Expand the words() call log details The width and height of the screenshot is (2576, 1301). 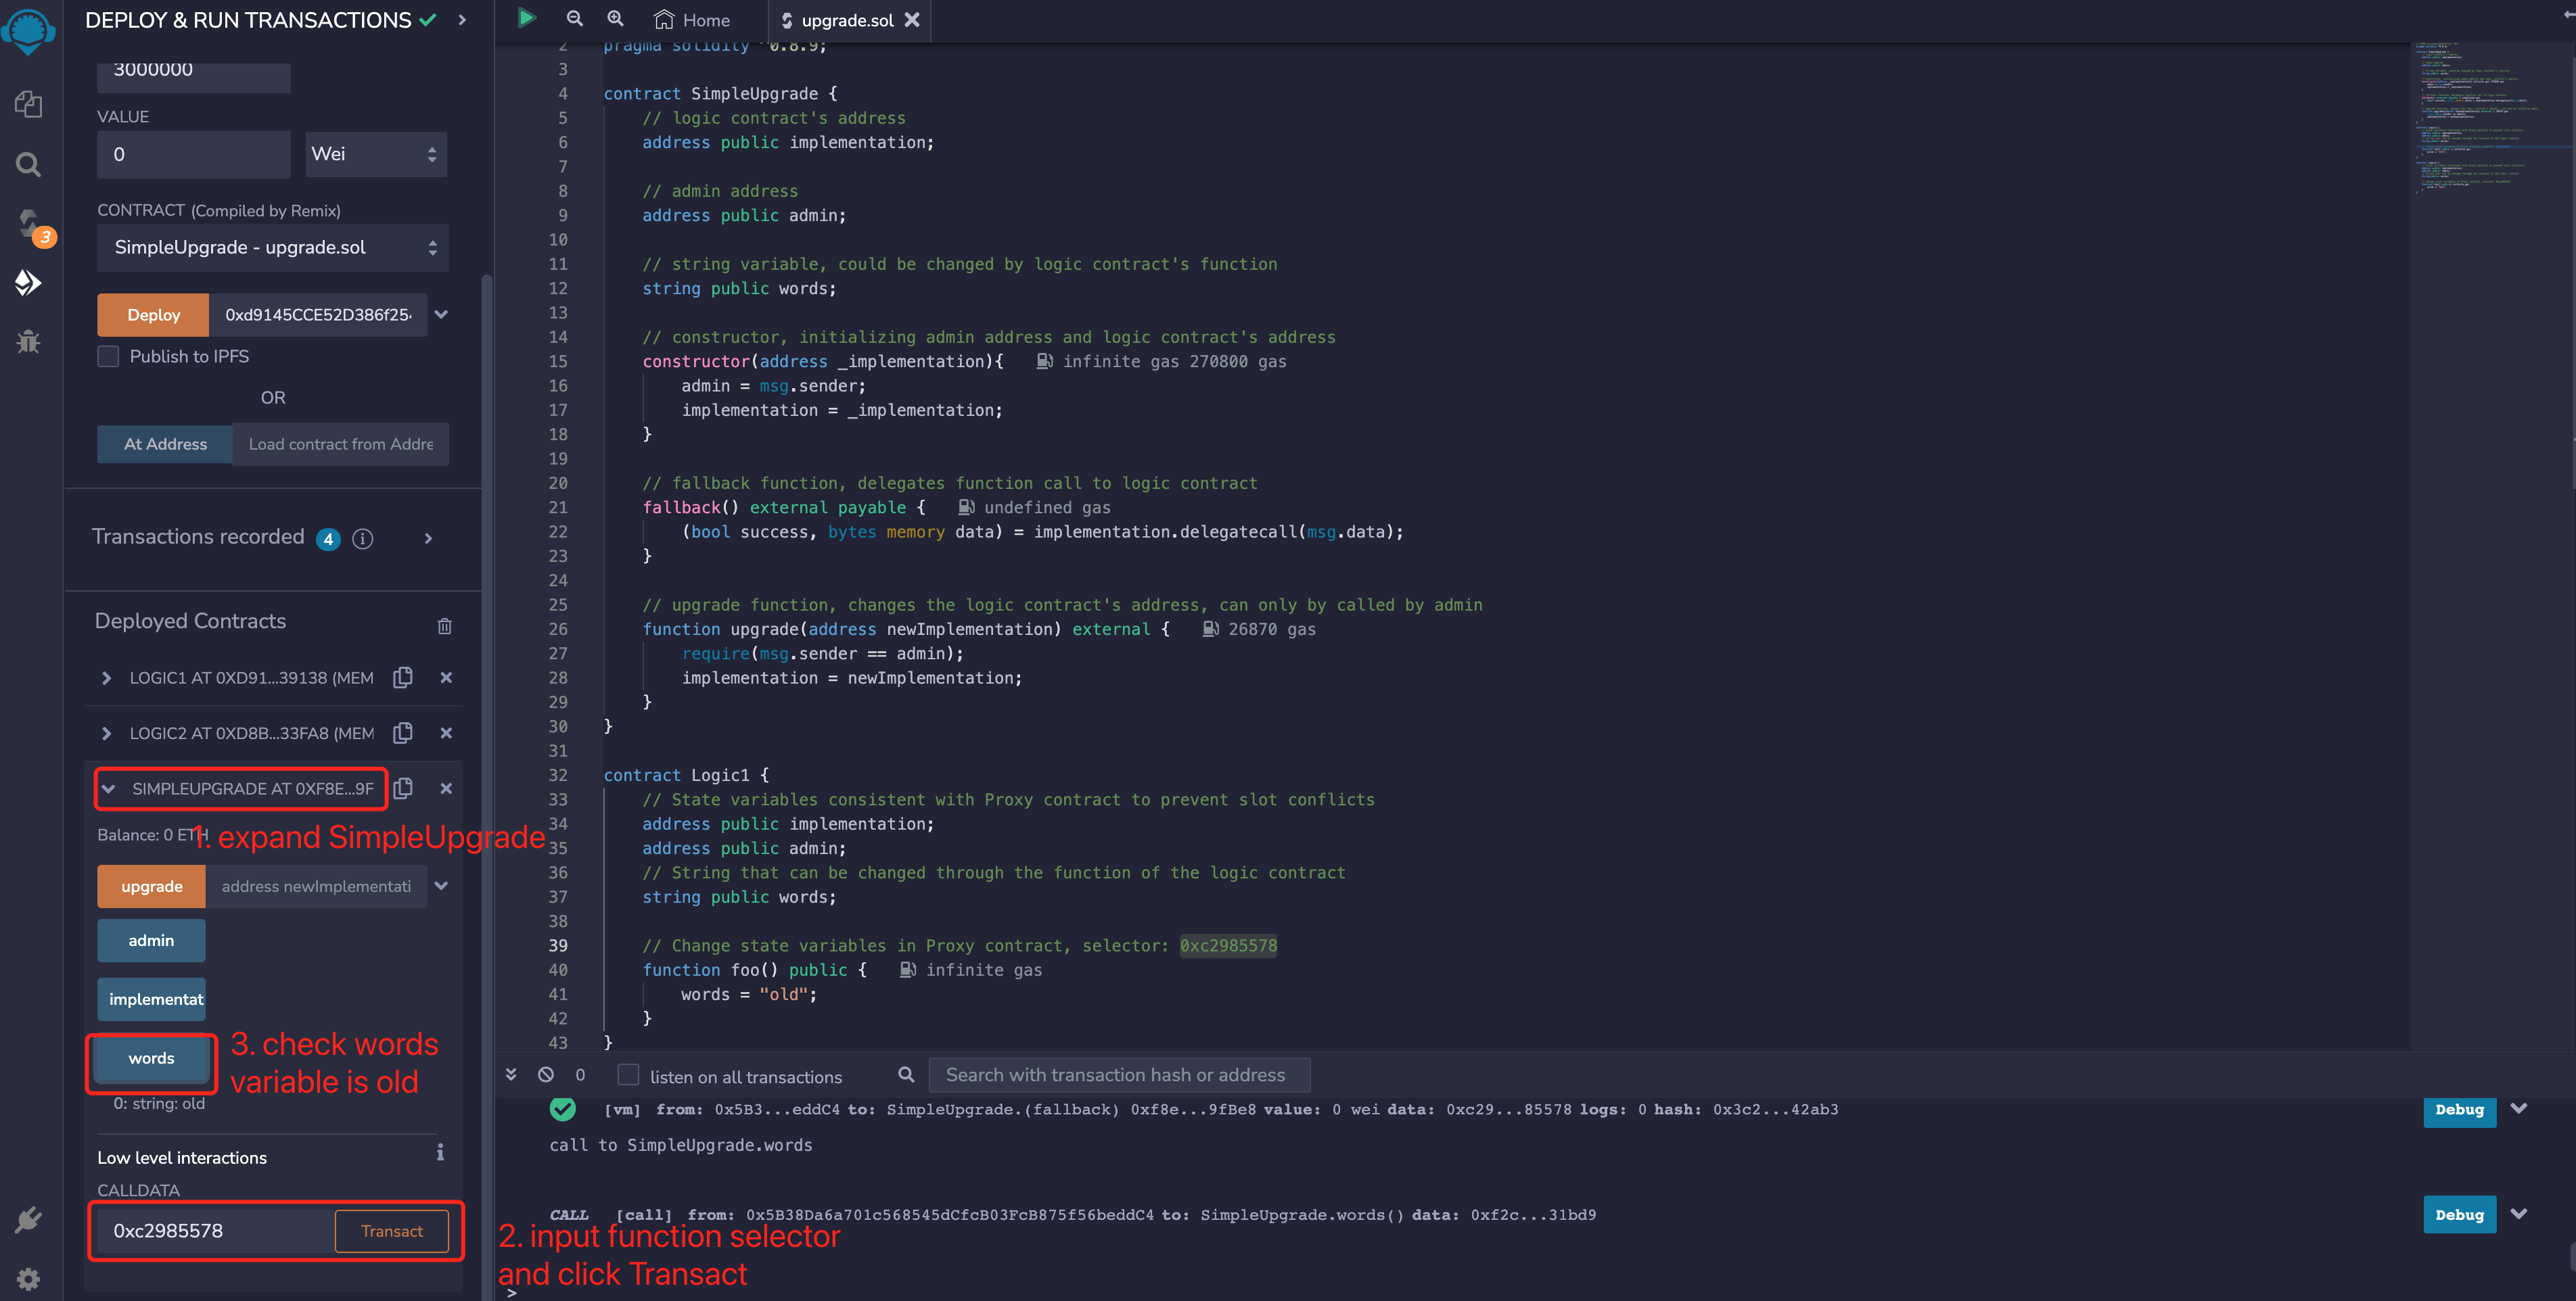pos(2519,1214)
